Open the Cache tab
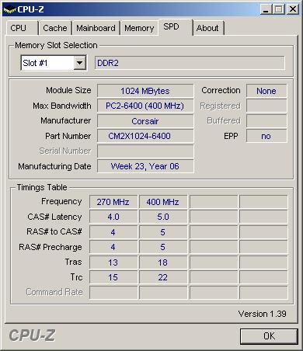303x351 pixels. [55, 28]
